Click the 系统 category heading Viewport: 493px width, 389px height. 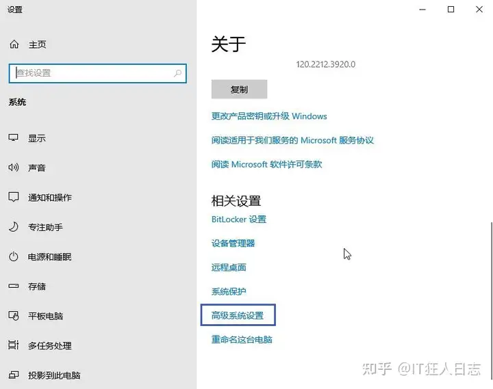click(x=17, y=102)
